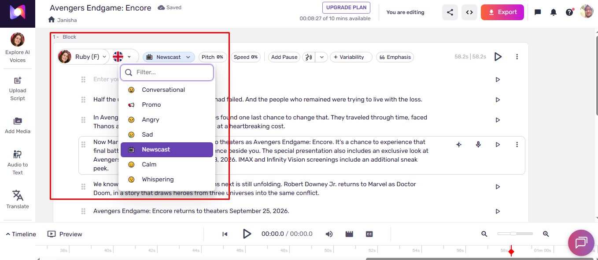The height and width of the screenshot is (260, 598).
Task: Play the 'returns to theaters September' line
Action: (x=498, y=211)
